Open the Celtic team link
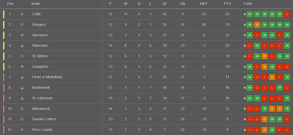The width and height of the screenshot is (293, 135). 37,14
